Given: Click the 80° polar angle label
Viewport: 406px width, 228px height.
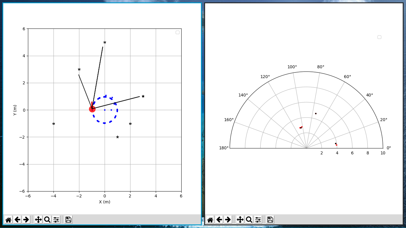Looking at the screenshot, I should point(321,67).
